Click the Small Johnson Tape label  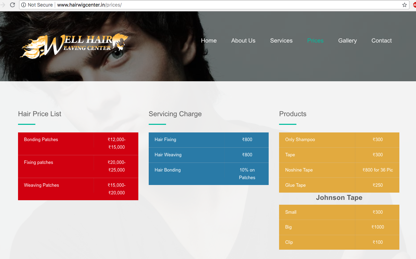click(x=291, y=212)
